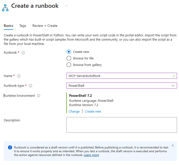Dismiss the draft version info banner

(173, 145)
